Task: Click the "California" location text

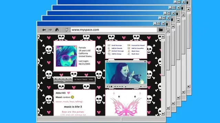Action: [83, 53]
